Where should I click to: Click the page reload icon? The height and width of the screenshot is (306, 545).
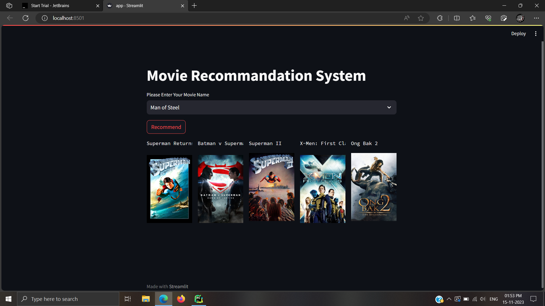click(x=26, y=18)
